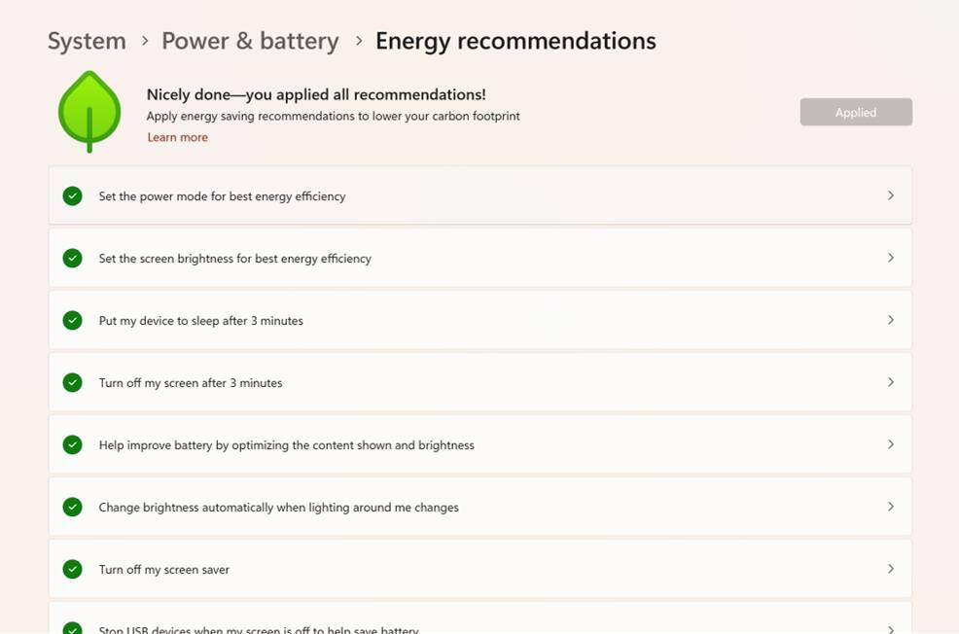
Task: Click the checkmark next to sleep after 3 minutes
Action: 72,321
